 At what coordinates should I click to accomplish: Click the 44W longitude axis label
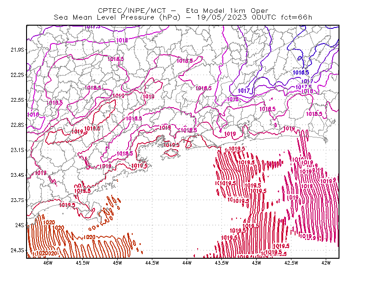coord(187,263)
